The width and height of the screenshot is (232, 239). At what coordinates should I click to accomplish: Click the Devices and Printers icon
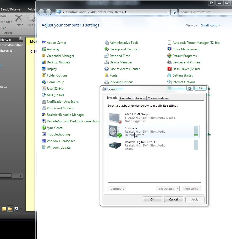coord(169,62)
